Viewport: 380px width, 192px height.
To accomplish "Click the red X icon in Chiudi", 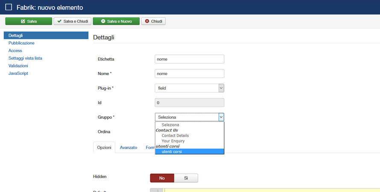I will (x=147, y=21).
